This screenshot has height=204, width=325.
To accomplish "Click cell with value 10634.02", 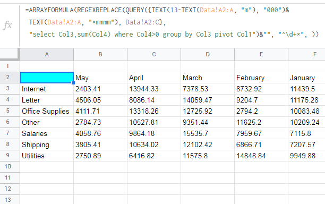I will coord(154,144).
